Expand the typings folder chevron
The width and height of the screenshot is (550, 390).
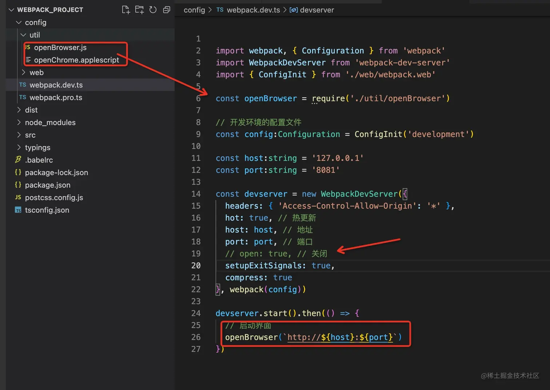pos(19,148)
